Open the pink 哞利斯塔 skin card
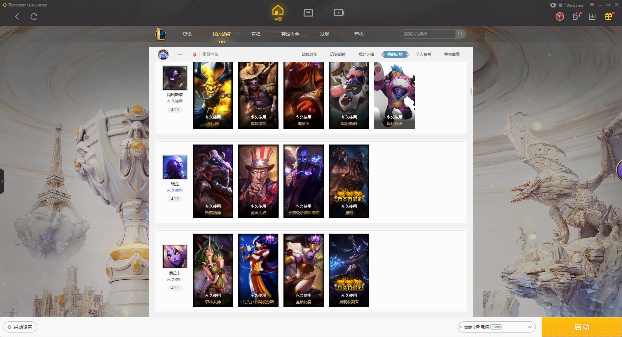Image resolution: width=622 pixels, height=337 pixels. pyautogui.click(x=394, y=96)
